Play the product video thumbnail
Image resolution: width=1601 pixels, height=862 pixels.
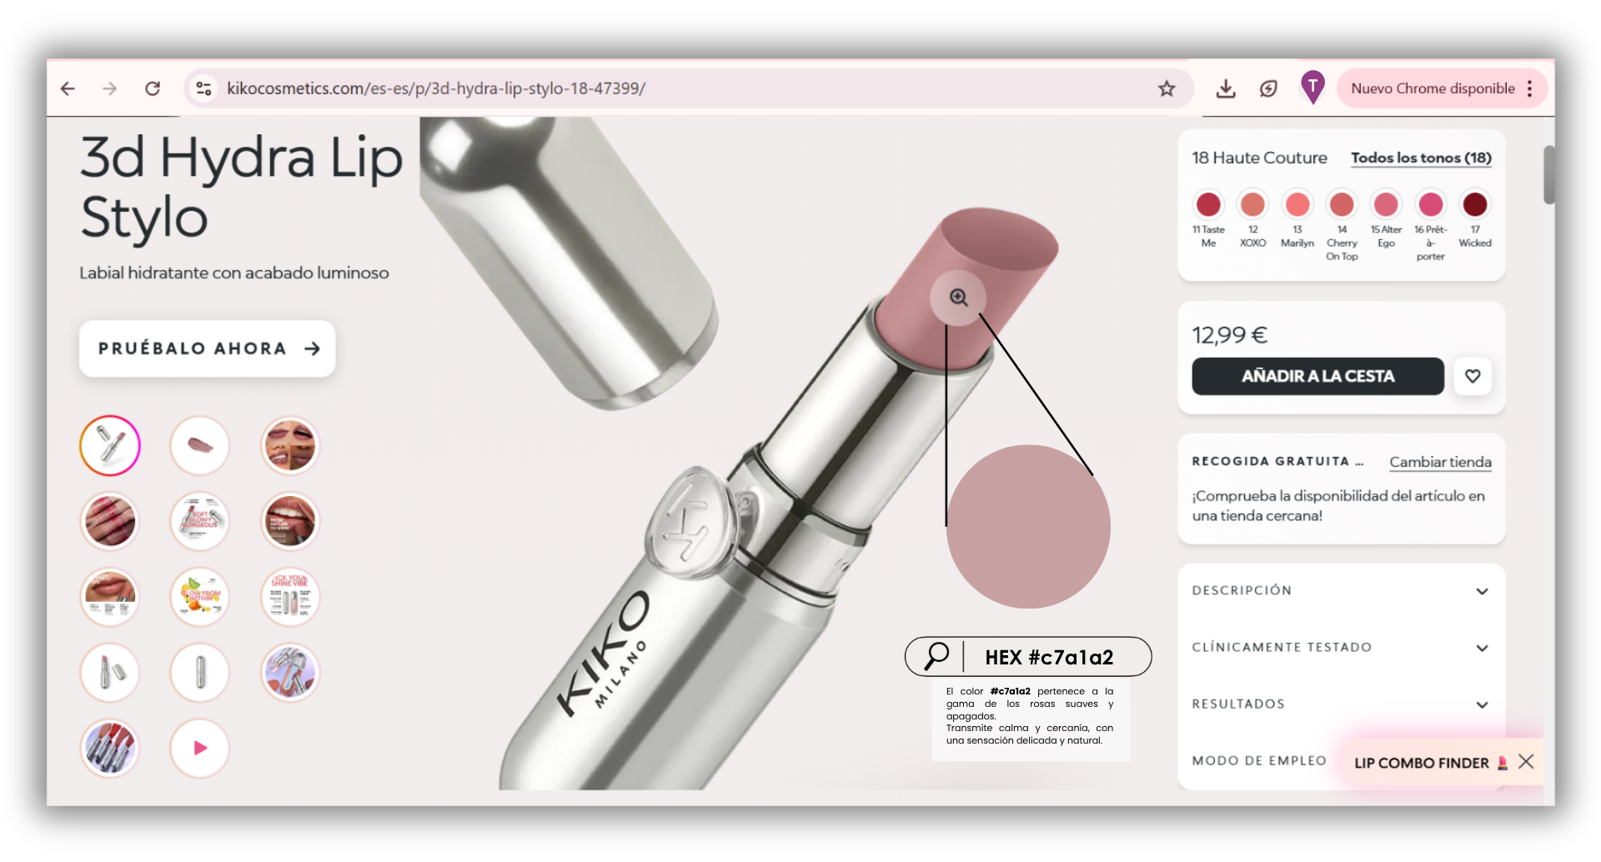coord(200,748)
